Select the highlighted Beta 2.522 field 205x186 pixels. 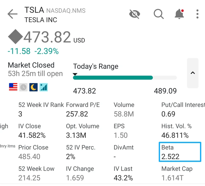click(180, 152)
